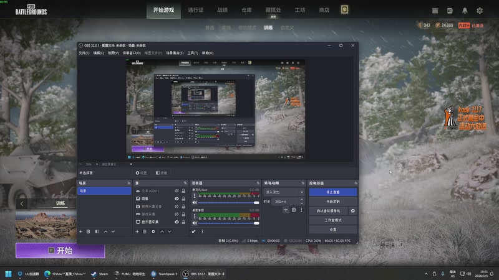The width and height of the screenshot is (499, 280).
Task: Mute the 麦克风/Aux speaker icon
Action: tap(195, 203)
